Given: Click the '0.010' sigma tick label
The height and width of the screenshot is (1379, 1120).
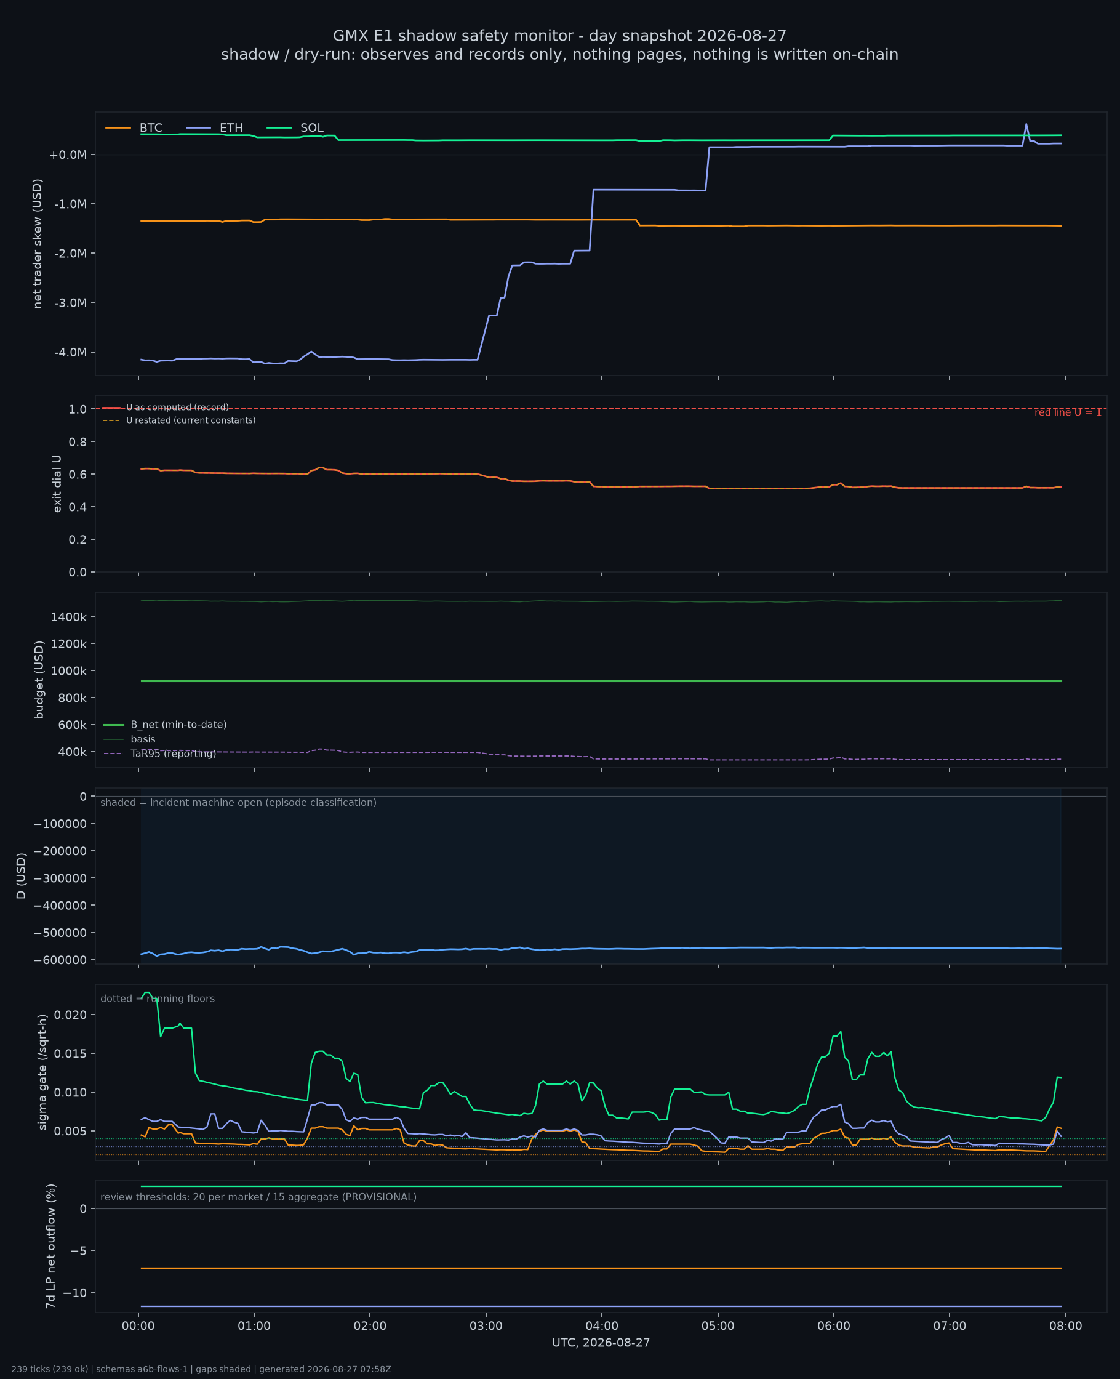Looking at the screenshot, I should pos(71,1093).
